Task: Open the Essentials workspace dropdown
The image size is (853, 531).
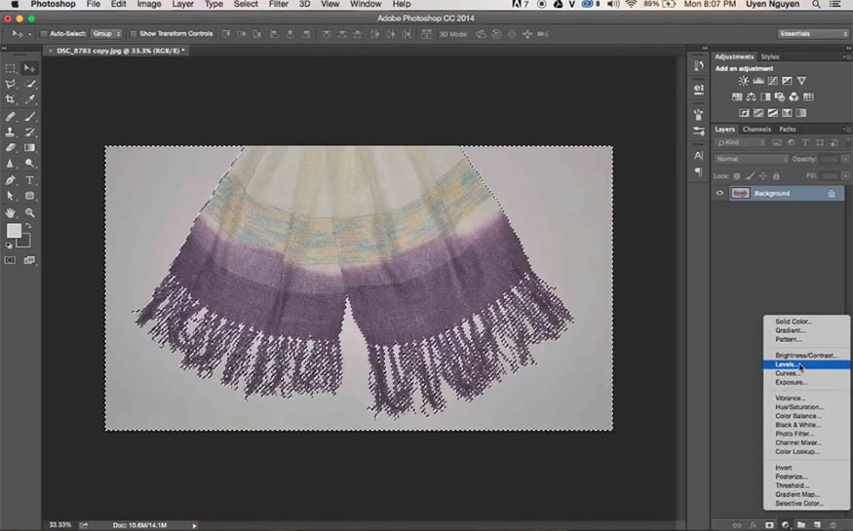Action: (x=813, y=34)
